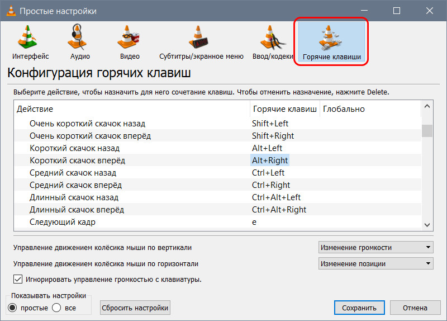The image size is (447, 321).
Task: Open the Видео settings cone icon
Action: (128, 37)
